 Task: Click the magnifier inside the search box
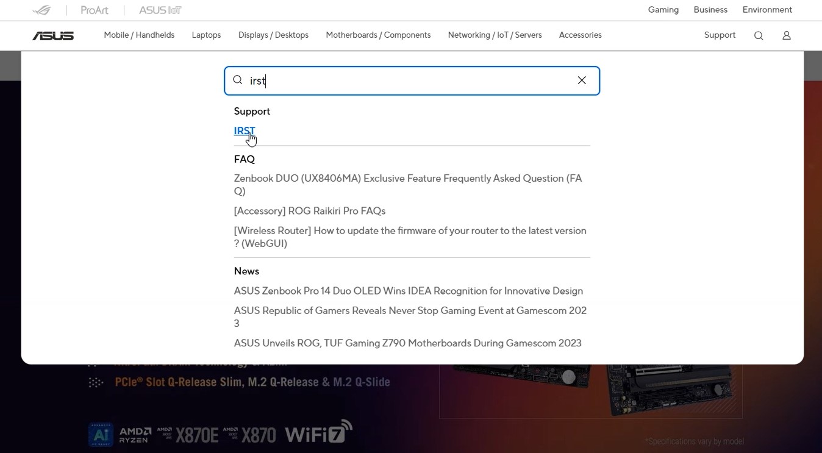[238, 80]
